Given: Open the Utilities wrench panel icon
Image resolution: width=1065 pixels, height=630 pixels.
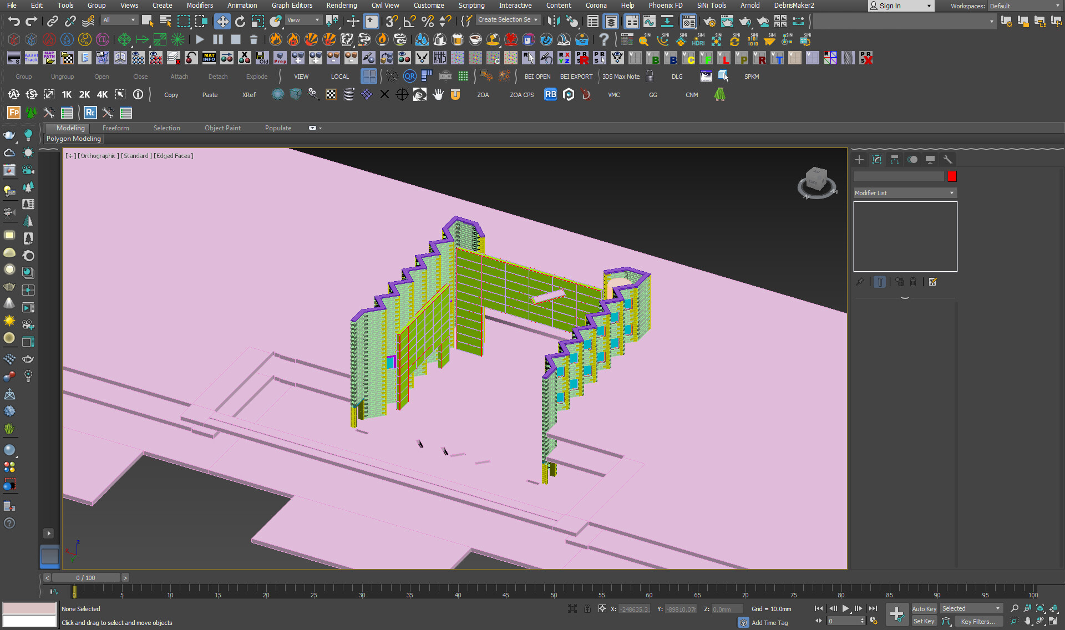Looking at the screenshot, I should coord(948,160).
